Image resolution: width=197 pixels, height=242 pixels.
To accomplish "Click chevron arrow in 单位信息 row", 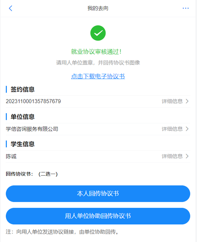I will [x=187, y=129].
